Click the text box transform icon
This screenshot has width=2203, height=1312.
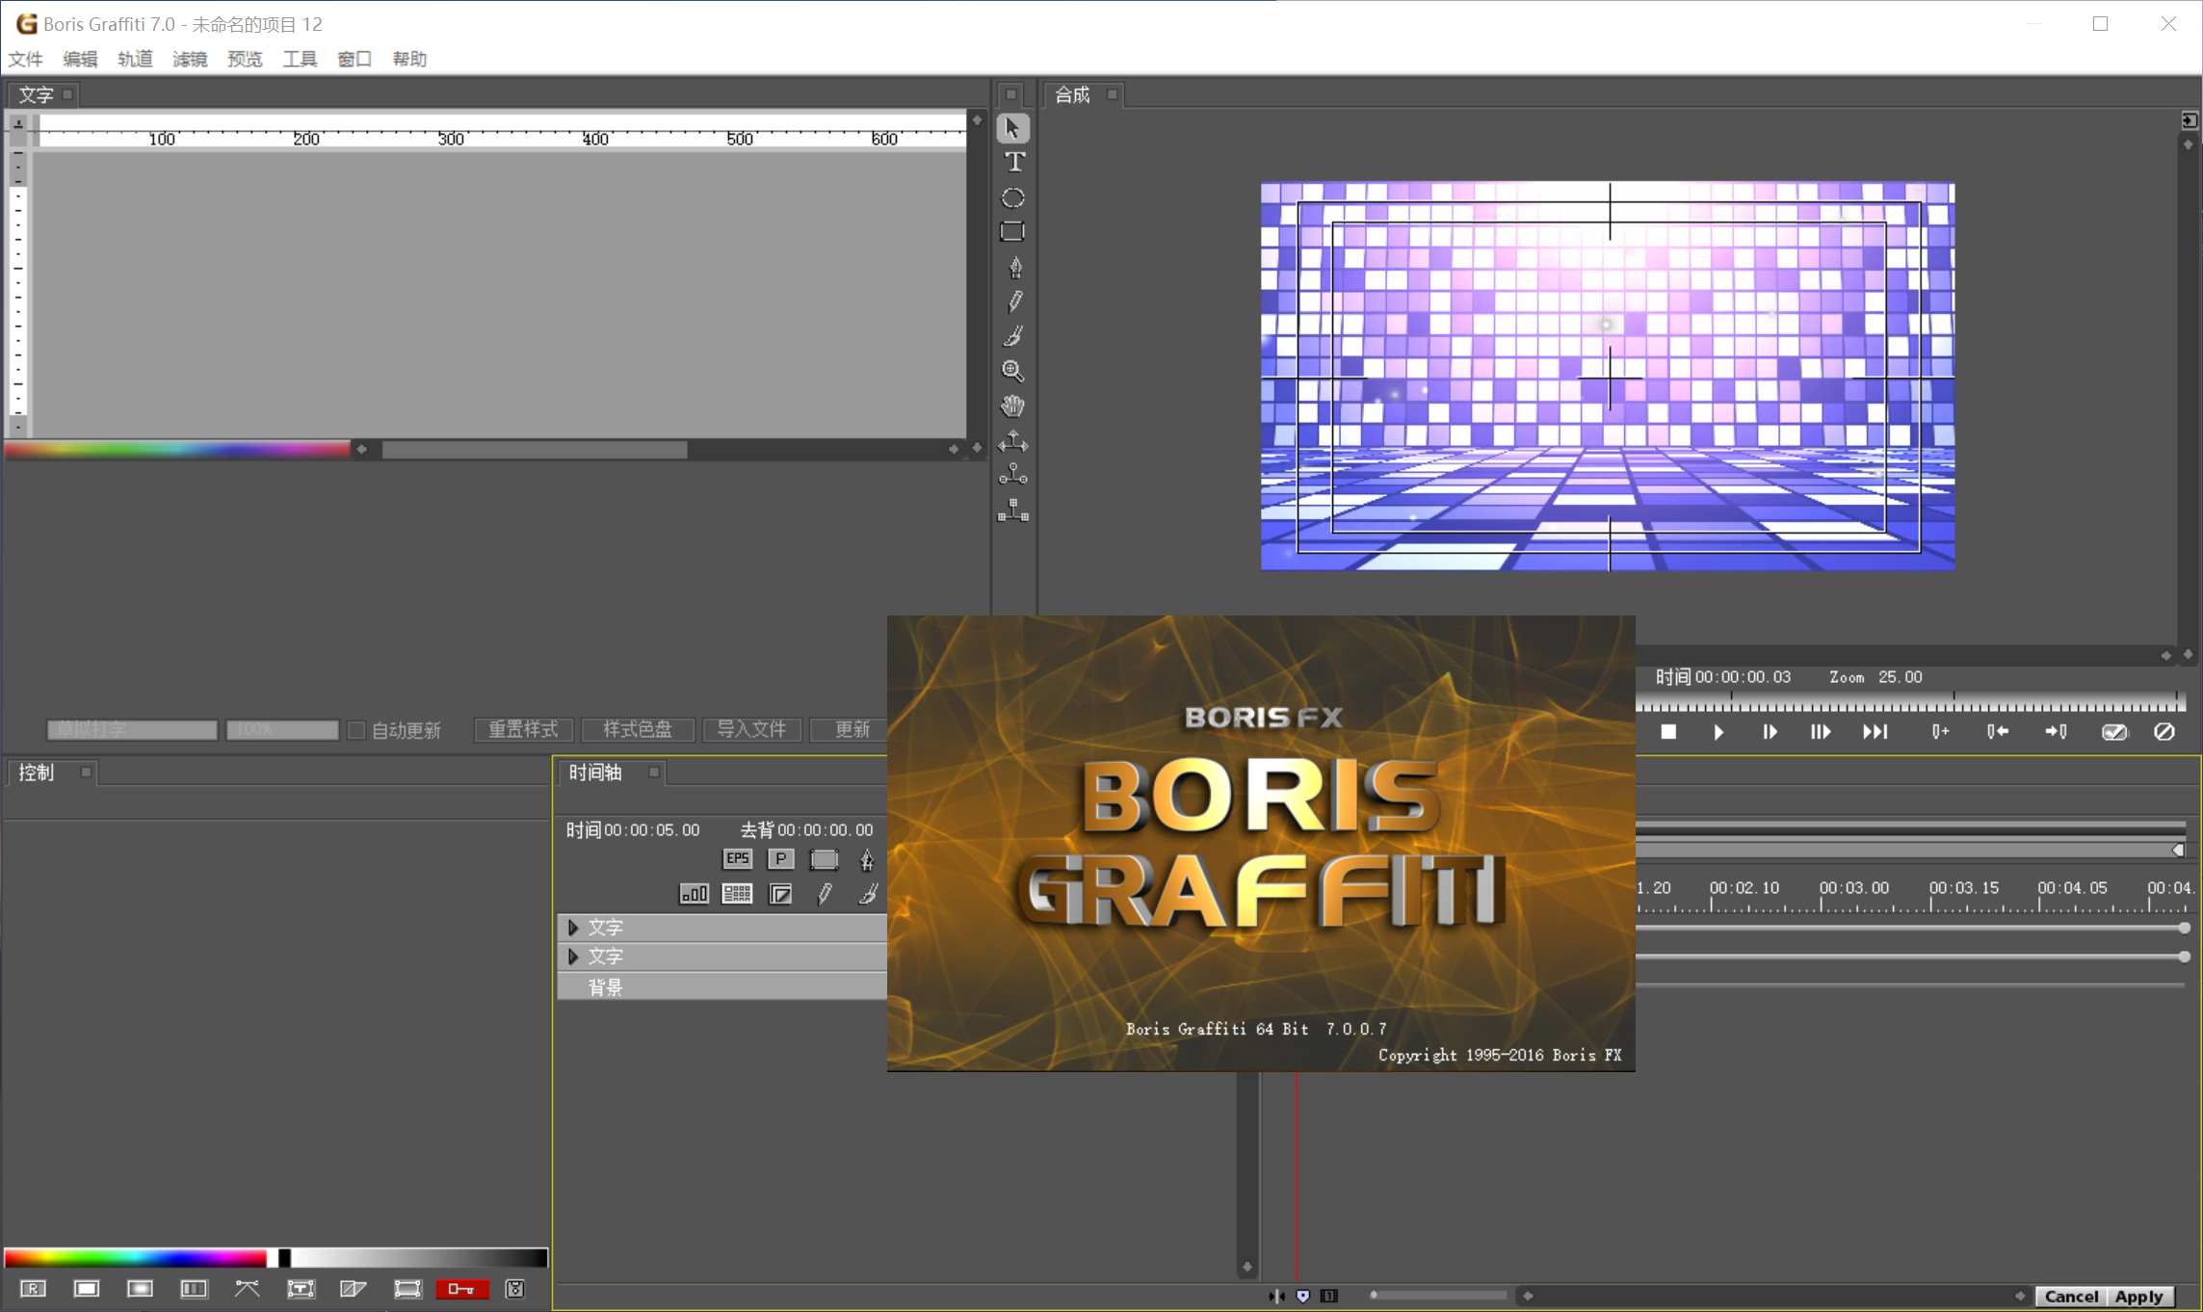coord(301,1289)
